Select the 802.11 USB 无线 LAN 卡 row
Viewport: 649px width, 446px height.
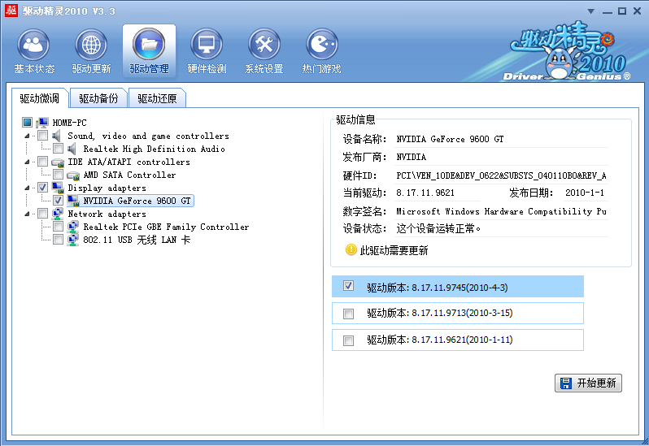137,240
